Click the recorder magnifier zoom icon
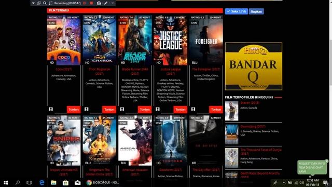Image resolution: width=332 pixels, height=187 pixels. pyautogui.click(x=45, y=3)
